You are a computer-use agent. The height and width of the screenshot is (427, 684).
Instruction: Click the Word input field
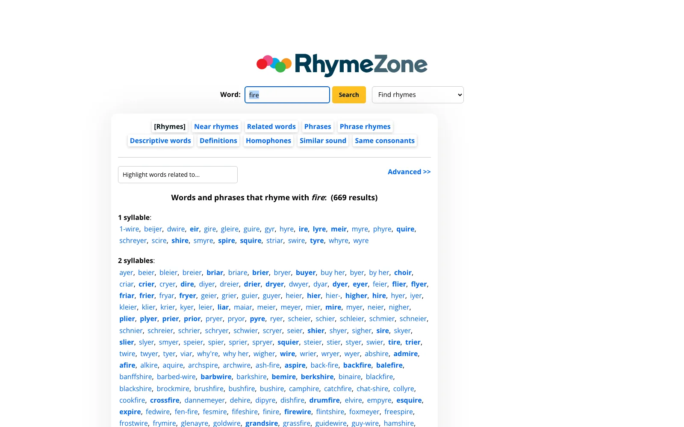pos(287,95)
